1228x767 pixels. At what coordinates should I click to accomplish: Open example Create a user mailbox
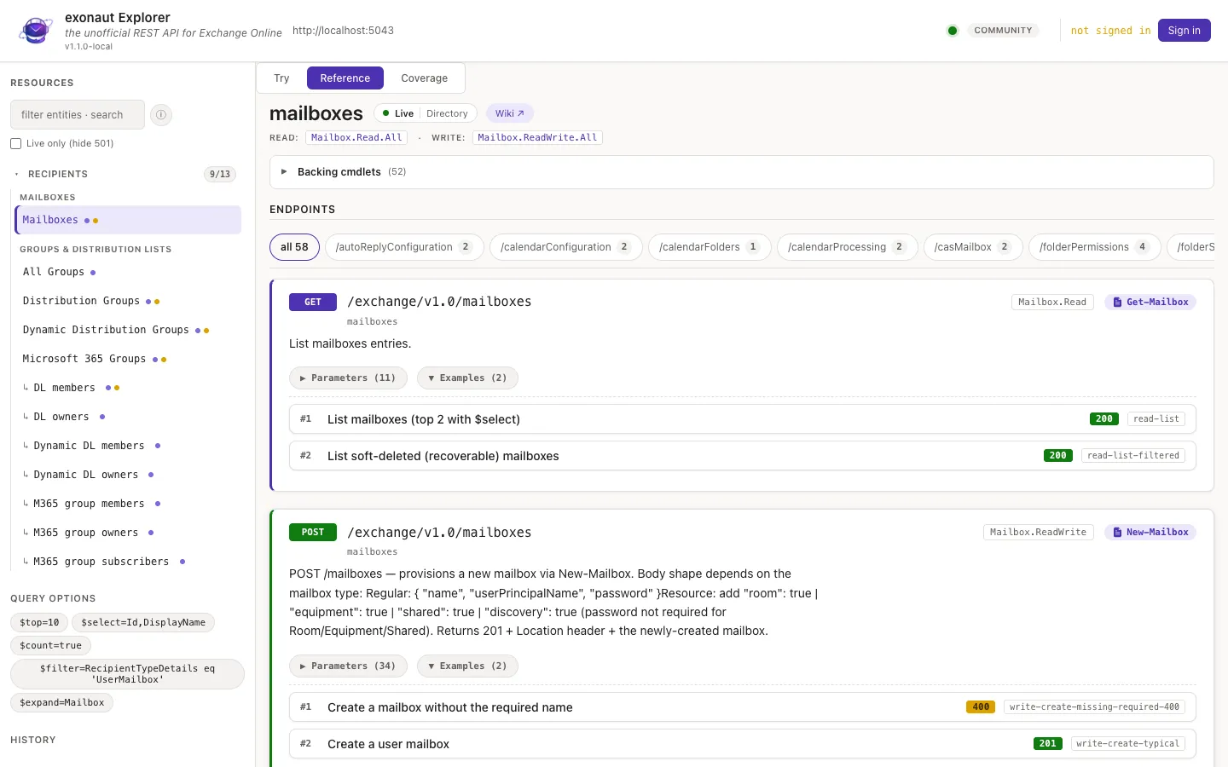tap(743, 744)
